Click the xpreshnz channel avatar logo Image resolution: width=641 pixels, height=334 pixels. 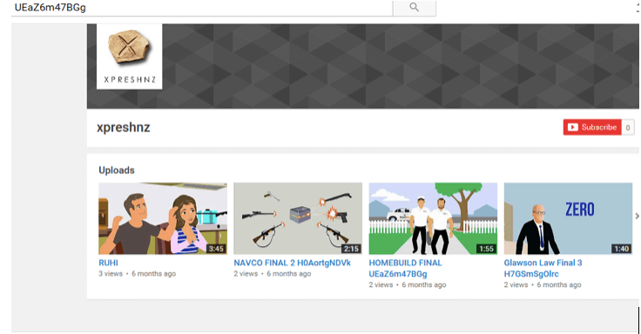tap(129, 57)
